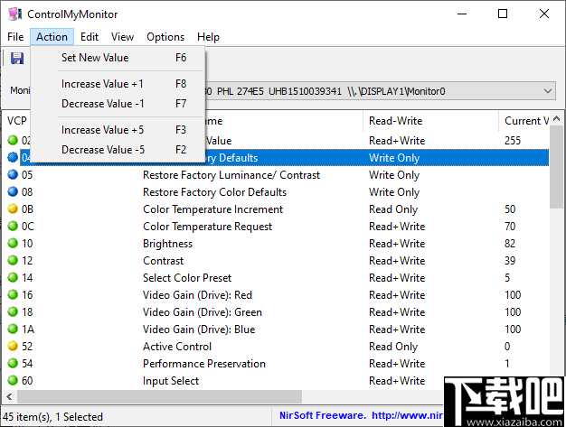Open the Help menu
This screenshot has height=427, width=566.
(208, 37)
